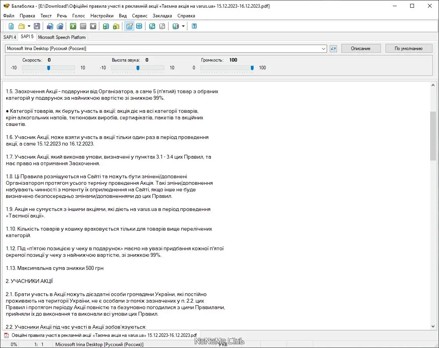
Task: Click the 1: 1 cursor position status
Action: coord(39,345)
